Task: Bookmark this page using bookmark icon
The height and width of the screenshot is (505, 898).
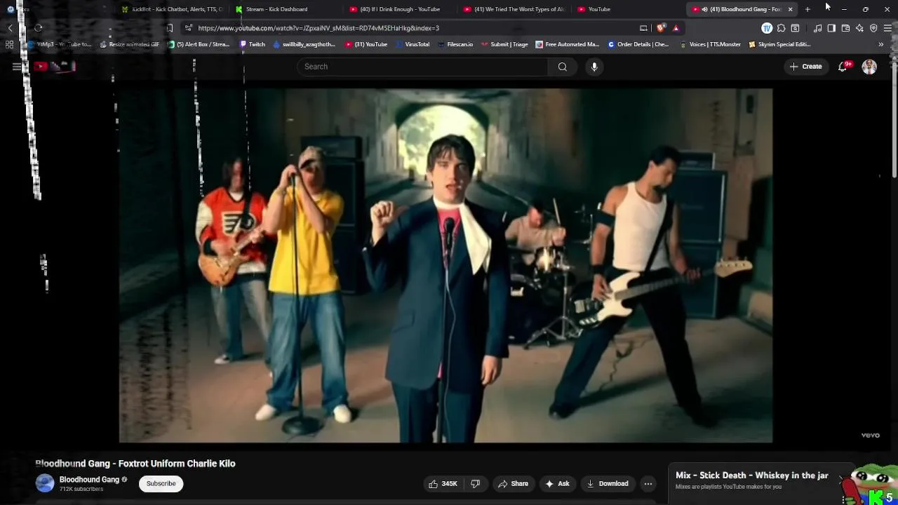Action: 170,28
